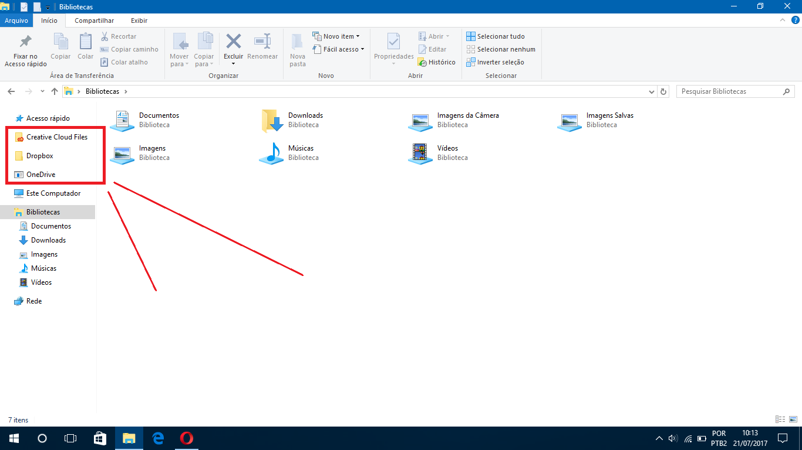The image size is (802, 450).
Task: Open Cortana search circle on taskbar
Action: (42, 438)
